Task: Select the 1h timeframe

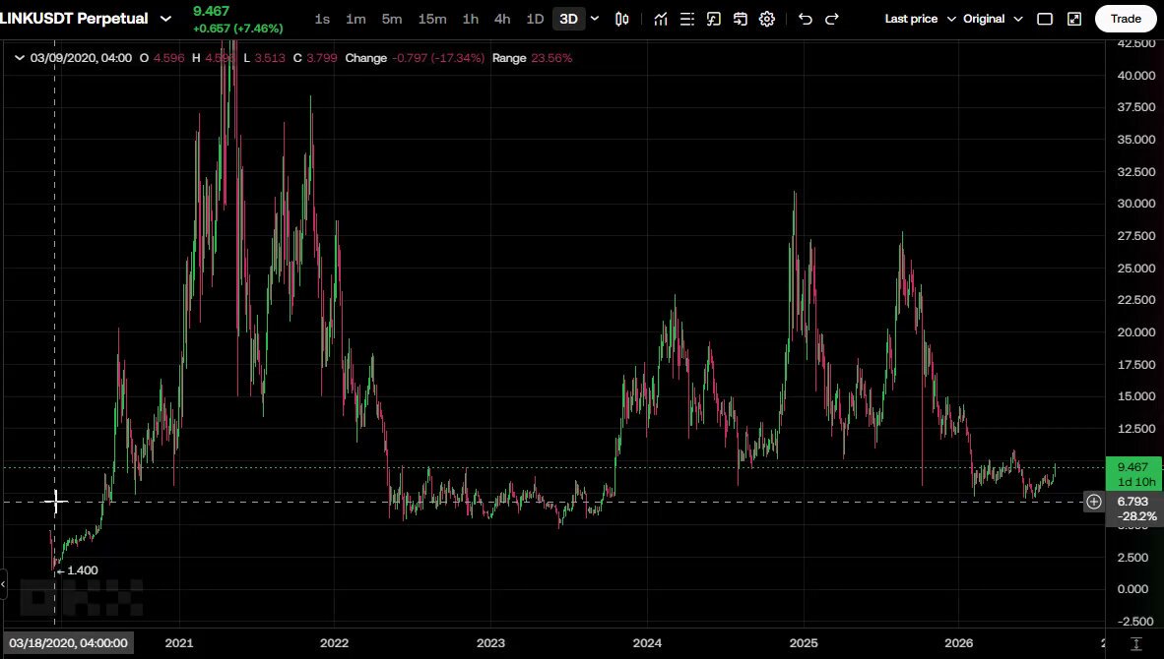Action: 471,20
